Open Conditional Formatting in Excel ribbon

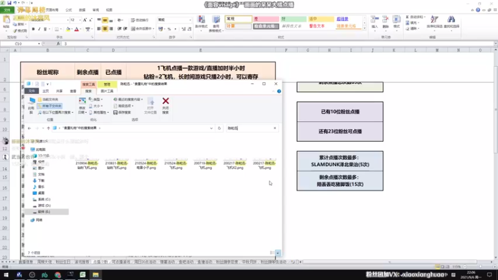click(201, 23)
